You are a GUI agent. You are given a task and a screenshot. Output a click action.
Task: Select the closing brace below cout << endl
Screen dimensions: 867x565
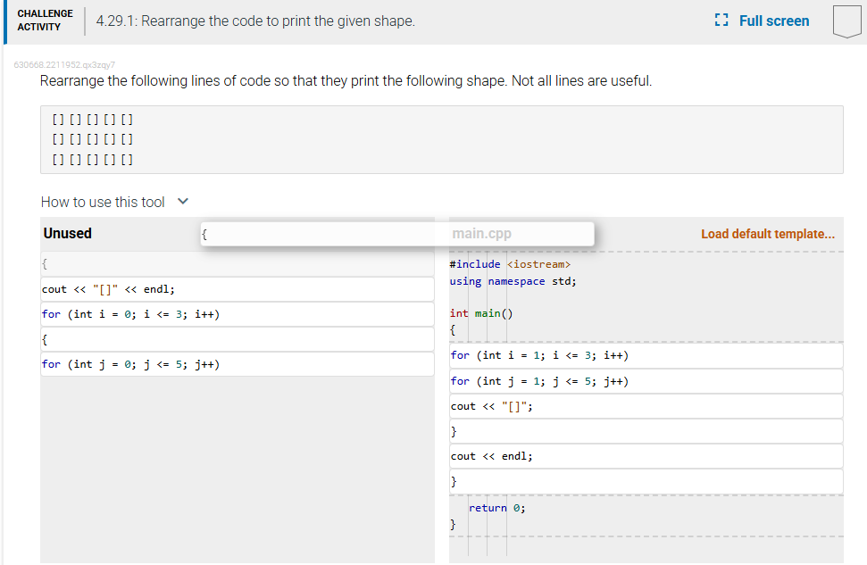646,481
